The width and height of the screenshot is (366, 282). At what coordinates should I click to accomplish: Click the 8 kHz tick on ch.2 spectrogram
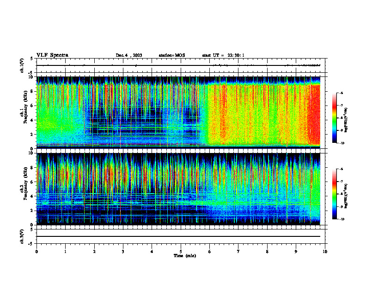pyautogui.click(x=32, y=168)
